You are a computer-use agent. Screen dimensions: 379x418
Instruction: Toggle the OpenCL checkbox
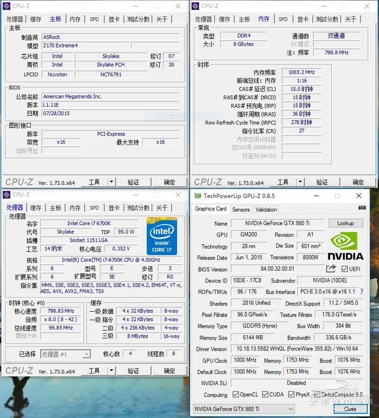click(236, 394)
